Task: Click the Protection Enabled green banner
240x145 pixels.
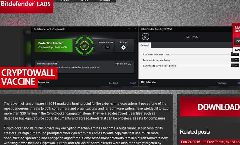Action: [x=53, y=45]
